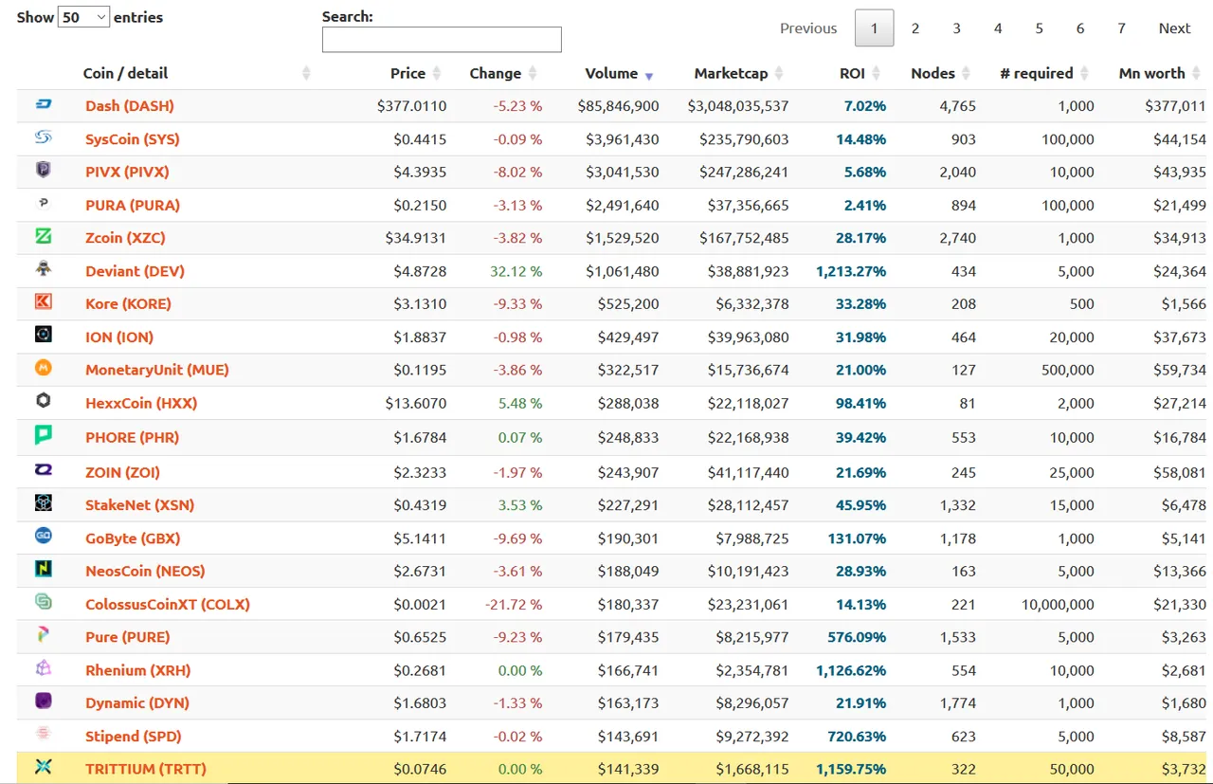Click the Kore red K icon
This screenshot has width=1213, height=784.
[43, 301]
